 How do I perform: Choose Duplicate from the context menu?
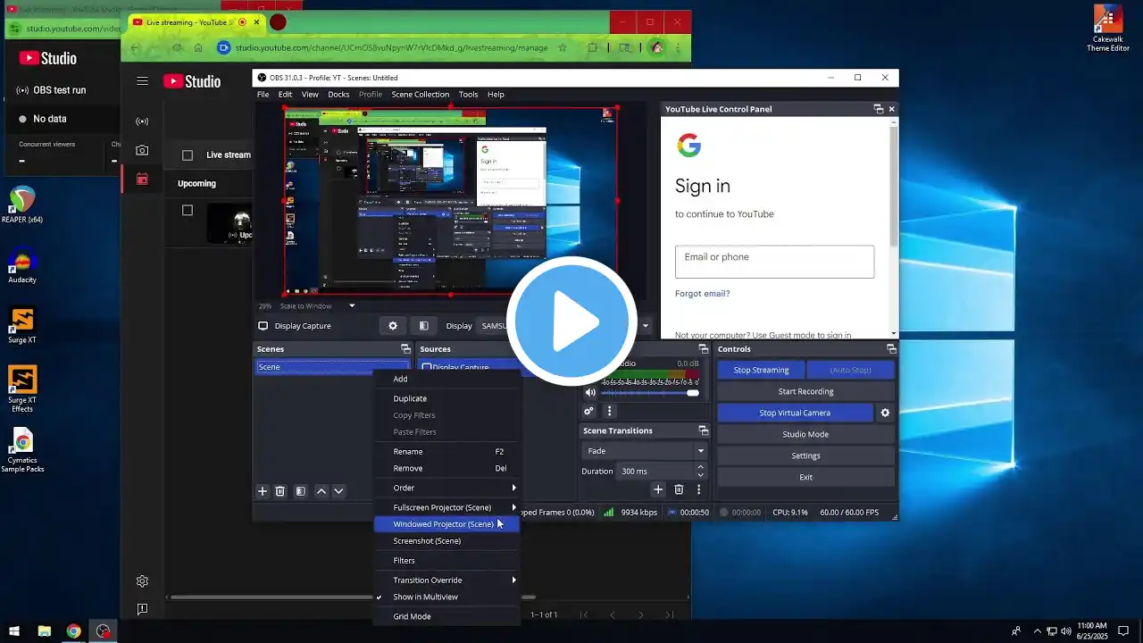click(x=446, y=398)
